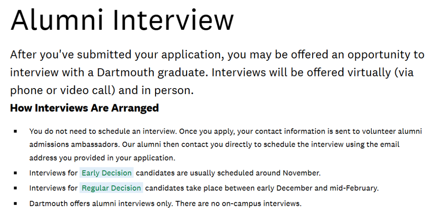Click the text 'mid-February' in the Regular Decision bullet
This screenshot has width=435, height=214.
coord(357,188)
